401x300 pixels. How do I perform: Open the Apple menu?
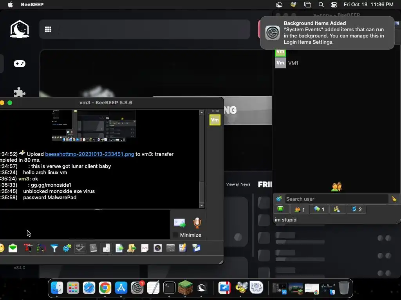pos(10,4)
